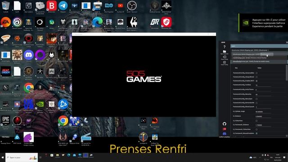The height and width of the screenshot is (162, 288).
Task: Open Patreon icon in UEVR sidebar
Action: [x=224, y=129]
